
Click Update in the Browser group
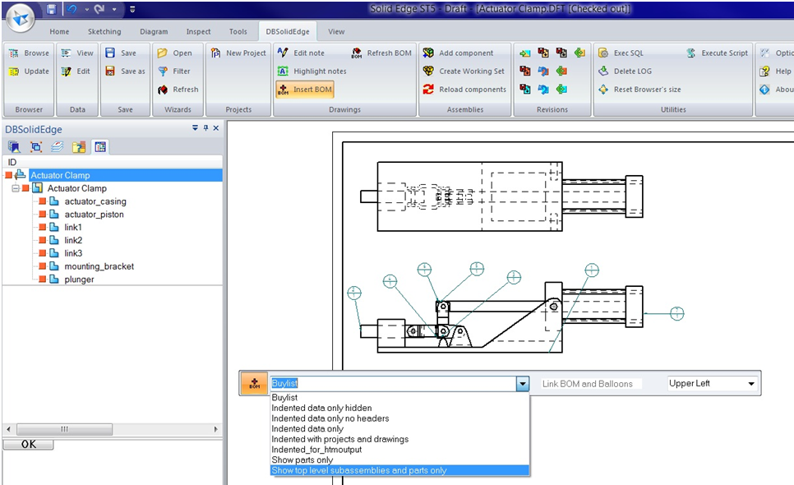(30, 72)
